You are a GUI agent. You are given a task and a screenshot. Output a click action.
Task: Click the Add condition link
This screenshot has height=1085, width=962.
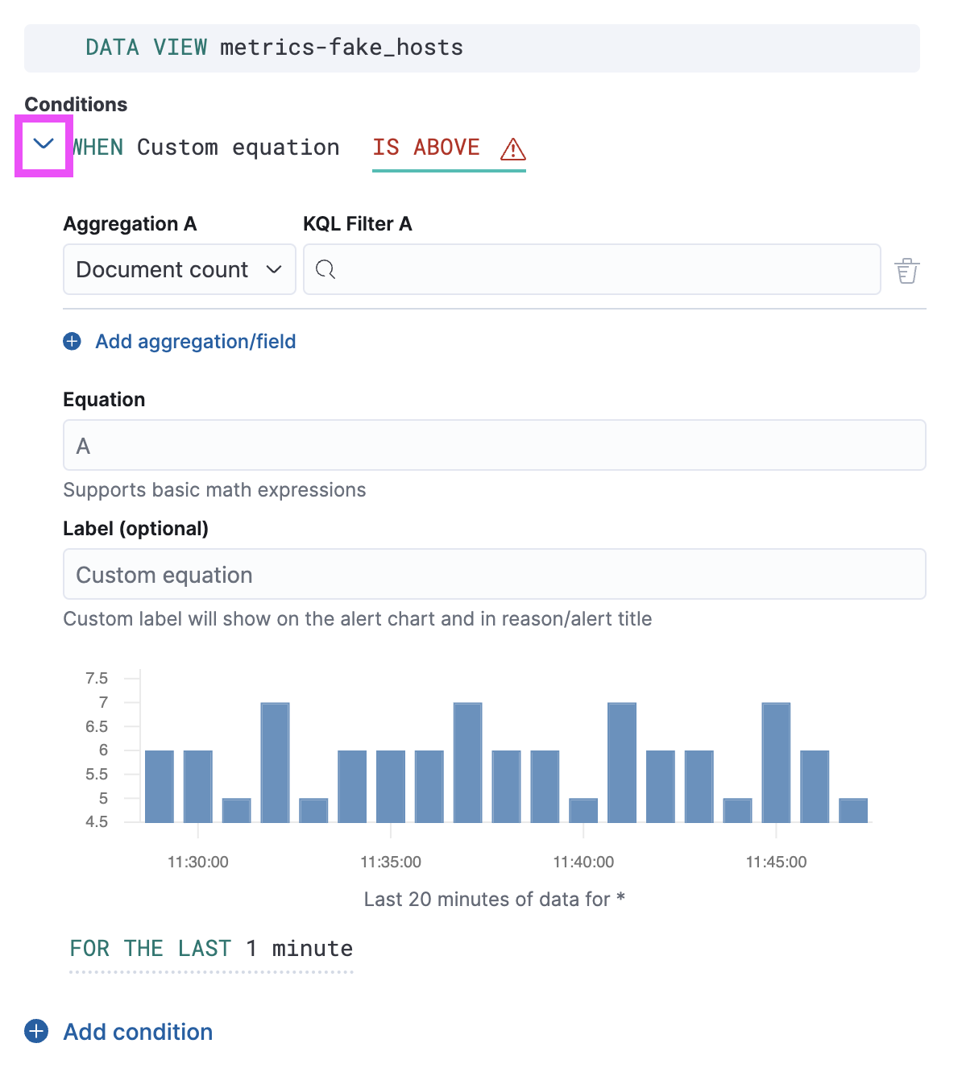coord(138,1032)
